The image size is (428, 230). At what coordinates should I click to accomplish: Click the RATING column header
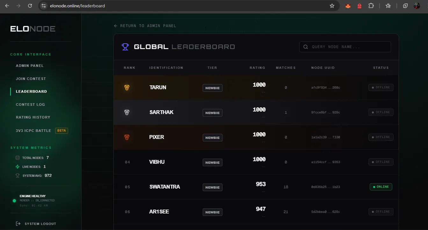(x=258, y=68)
